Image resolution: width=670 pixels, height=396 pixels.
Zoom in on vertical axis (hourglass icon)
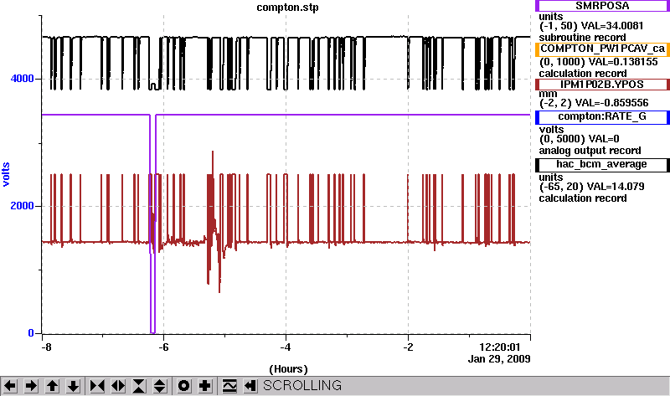[139, 386]
